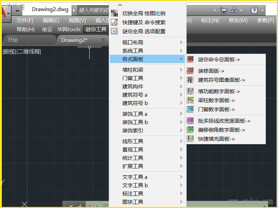
Task: Expand the 建筑符号 a submenu
Action: [181, 95]
